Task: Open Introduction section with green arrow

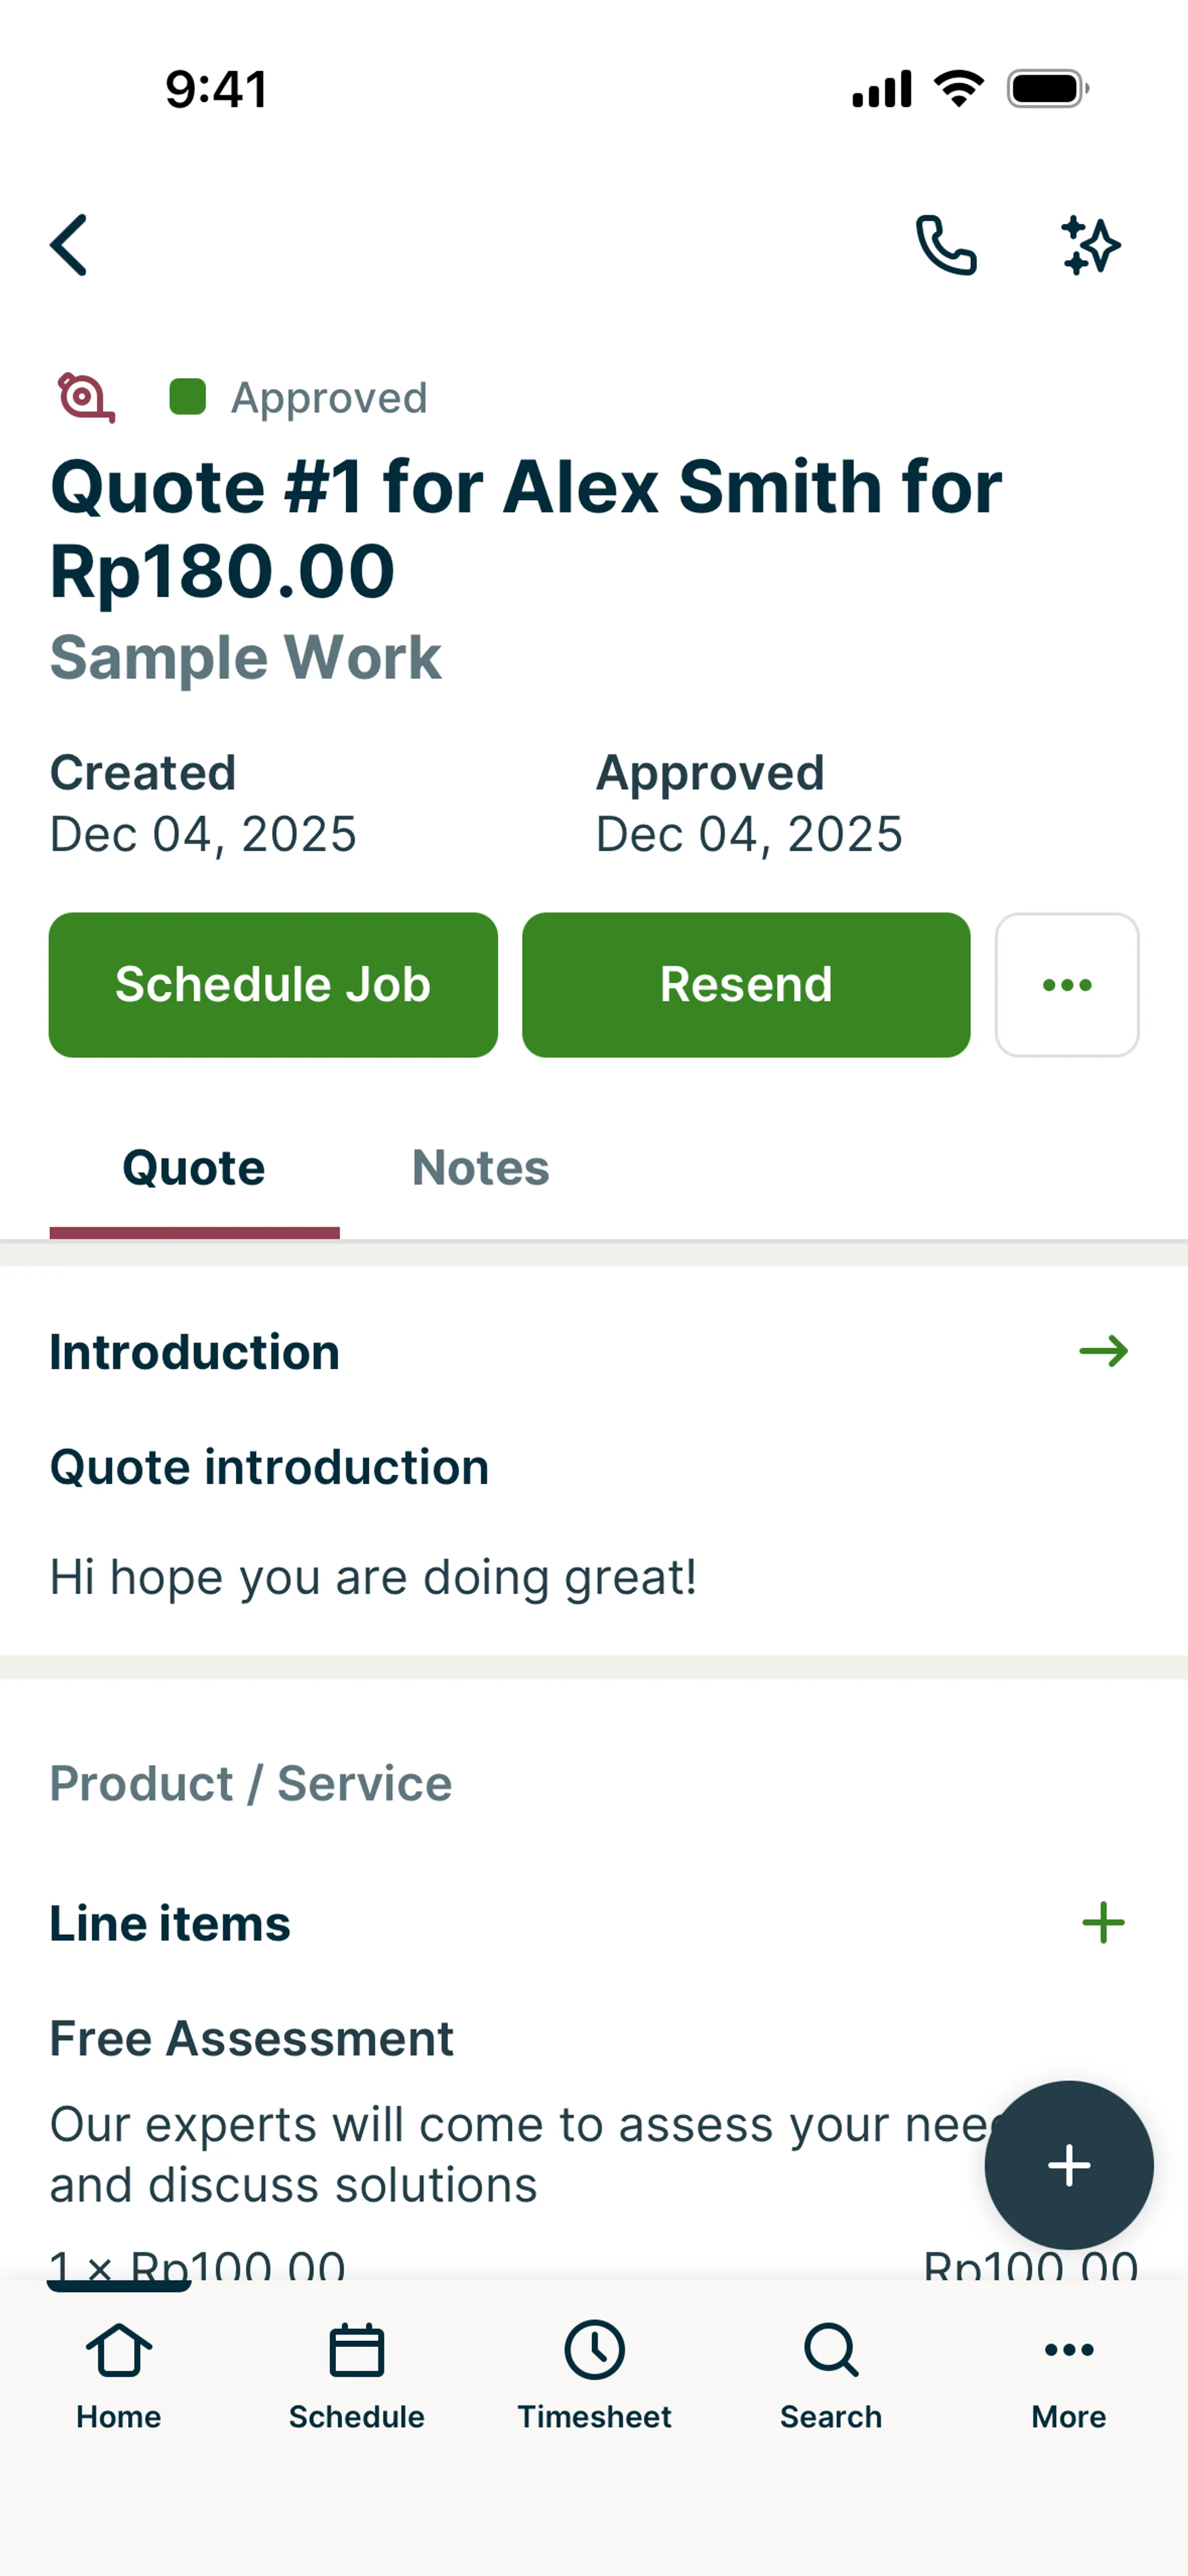Action: pos(1103,1352)
